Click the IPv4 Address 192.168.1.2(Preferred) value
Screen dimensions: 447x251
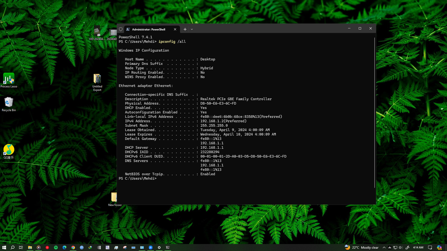click(223, 121)
